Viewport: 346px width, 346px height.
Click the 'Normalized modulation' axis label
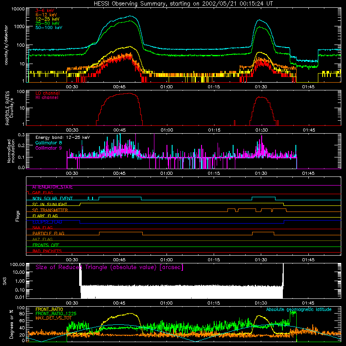11,151
